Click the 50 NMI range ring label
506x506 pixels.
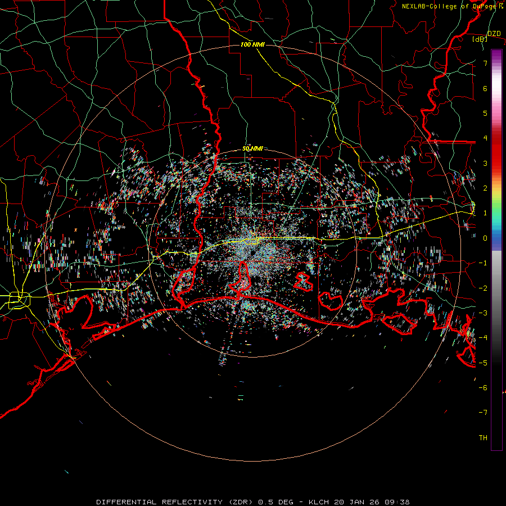(252, 149)
